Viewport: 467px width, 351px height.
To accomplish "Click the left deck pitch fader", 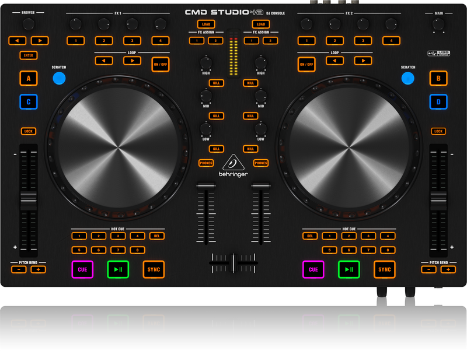I will pos(29,199).
